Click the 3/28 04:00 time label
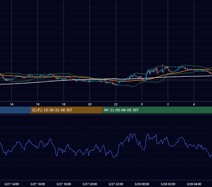The height and width of the screenshot is (187, 212). pos(194,184)
